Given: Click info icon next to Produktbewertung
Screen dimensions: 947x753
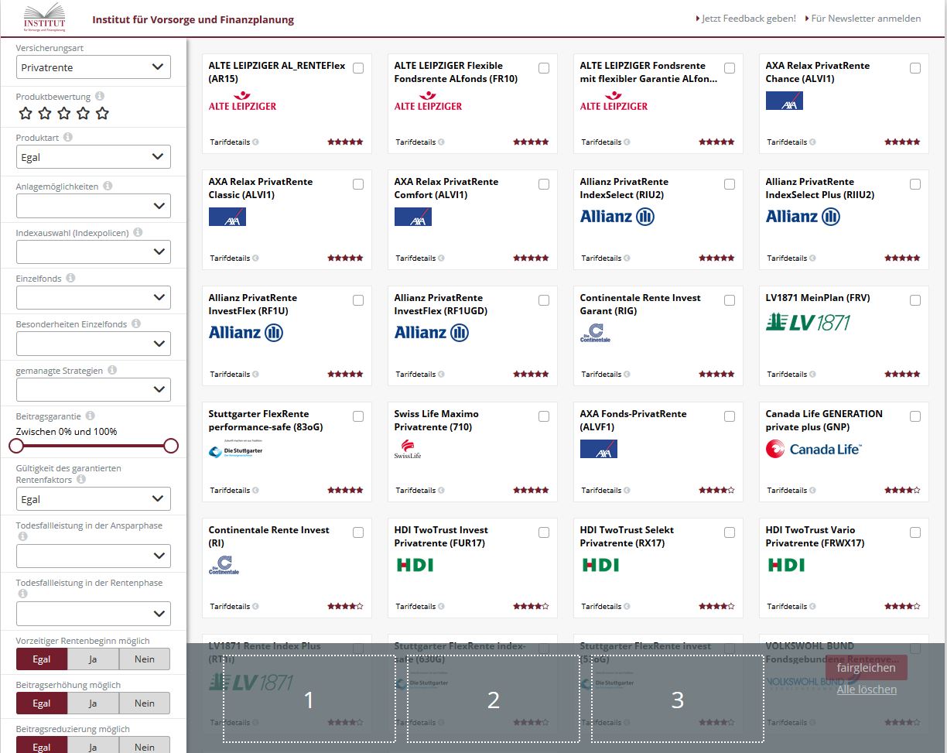Looking at the screenshot, I should (x=100, y=97).
